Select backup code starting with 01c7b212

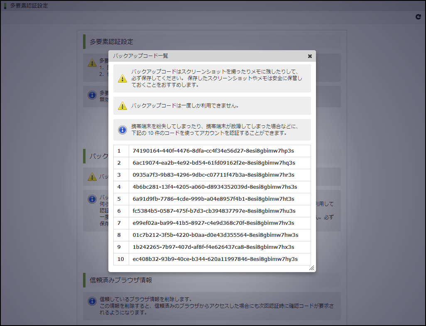pyautogui.click(x=215, y=235)
